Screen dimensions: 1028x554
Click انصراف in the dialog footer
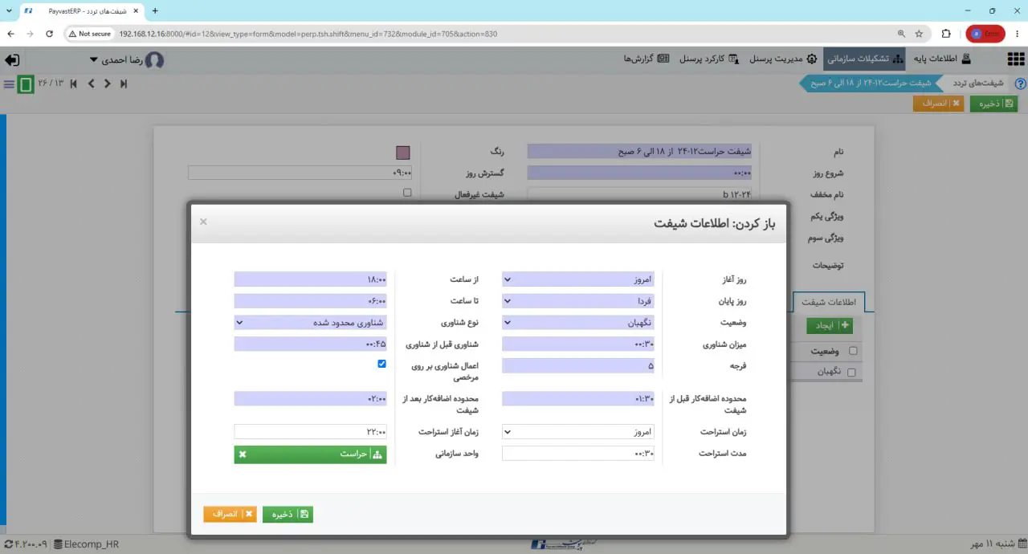(230, 514)
